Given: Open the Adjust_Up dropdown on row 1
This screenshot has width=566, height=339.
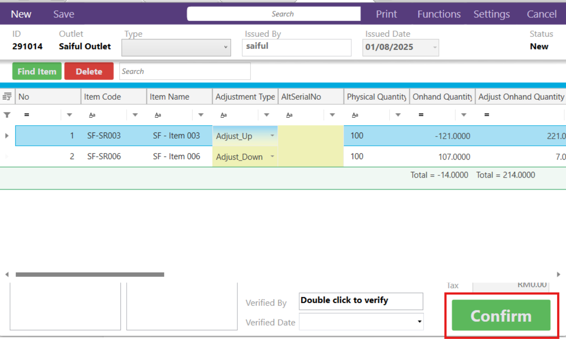Looking at the screenshot, I should click(272, 136).
